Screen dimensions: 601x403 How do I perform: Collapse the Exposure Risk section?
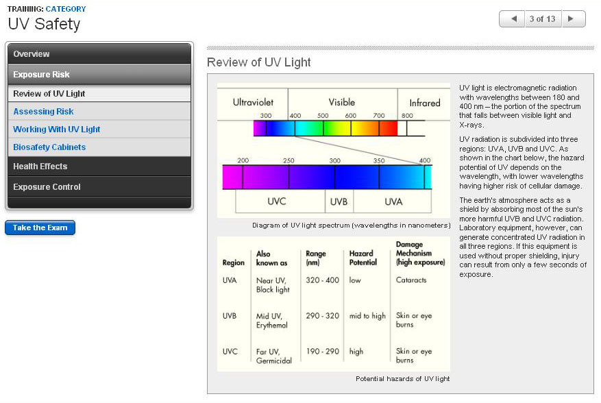click(x=99, y=74)
